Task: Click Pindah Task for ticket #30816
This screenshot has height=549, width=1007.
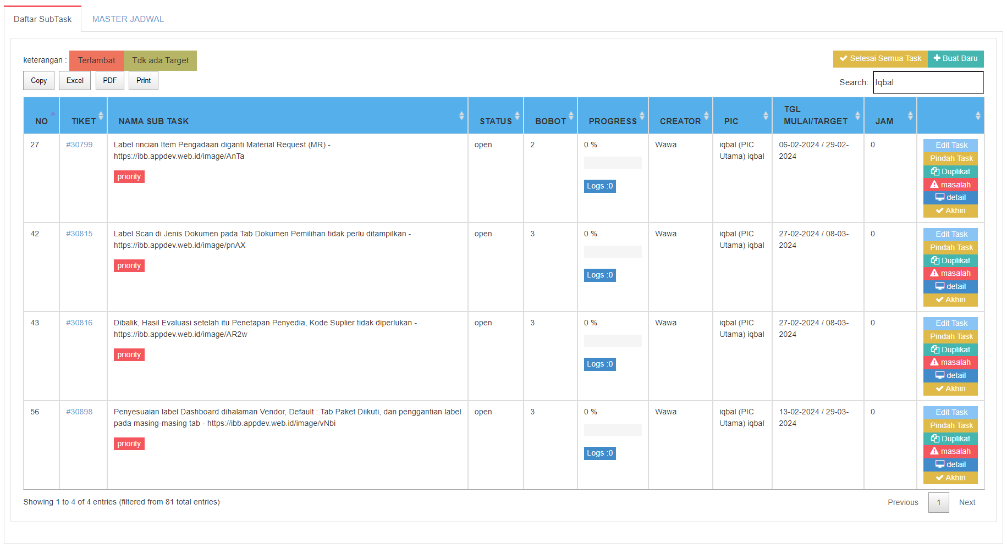Action: [x=950, y=336]
